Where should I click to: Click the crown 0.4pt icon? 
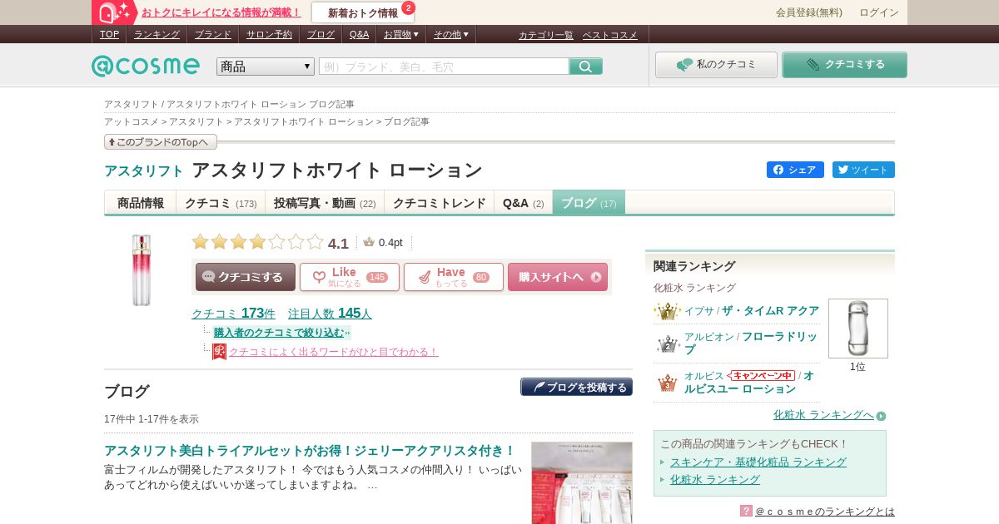pyautogui.click(x=369, y=242)
